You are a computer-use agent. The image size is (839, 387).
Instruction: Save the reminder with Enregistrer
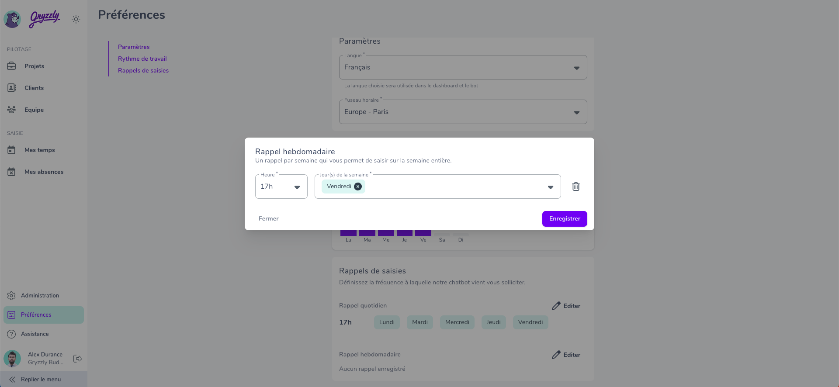click(565, 219)
